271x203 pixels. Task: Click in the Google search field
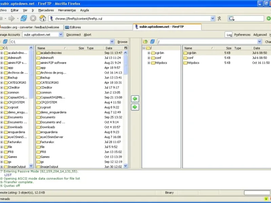tap(249, 19)
